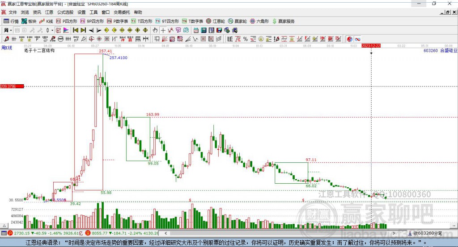Select the n² squares tool icon

pos(76,39)
